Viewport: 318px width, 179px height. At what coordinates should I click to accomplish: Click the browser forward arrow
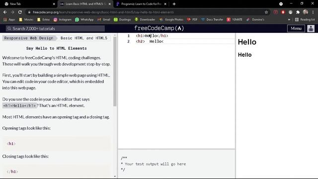coord(12,12)
